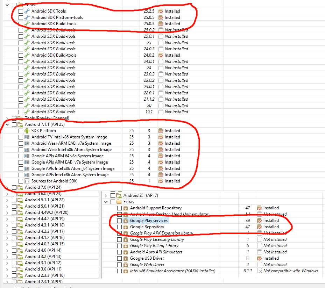Click the Android 7.1.1 (API 25) folder icon
Screen dimensions: 325x288
point(20,124)
